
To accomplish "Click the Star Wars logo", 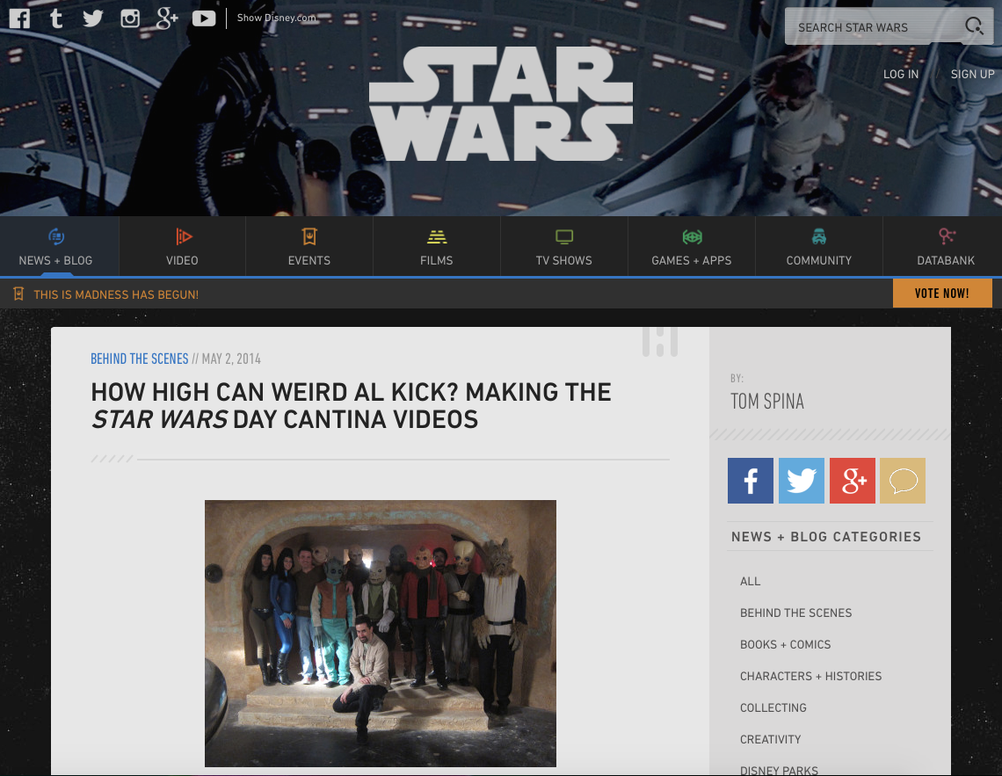I will point(501,104).
